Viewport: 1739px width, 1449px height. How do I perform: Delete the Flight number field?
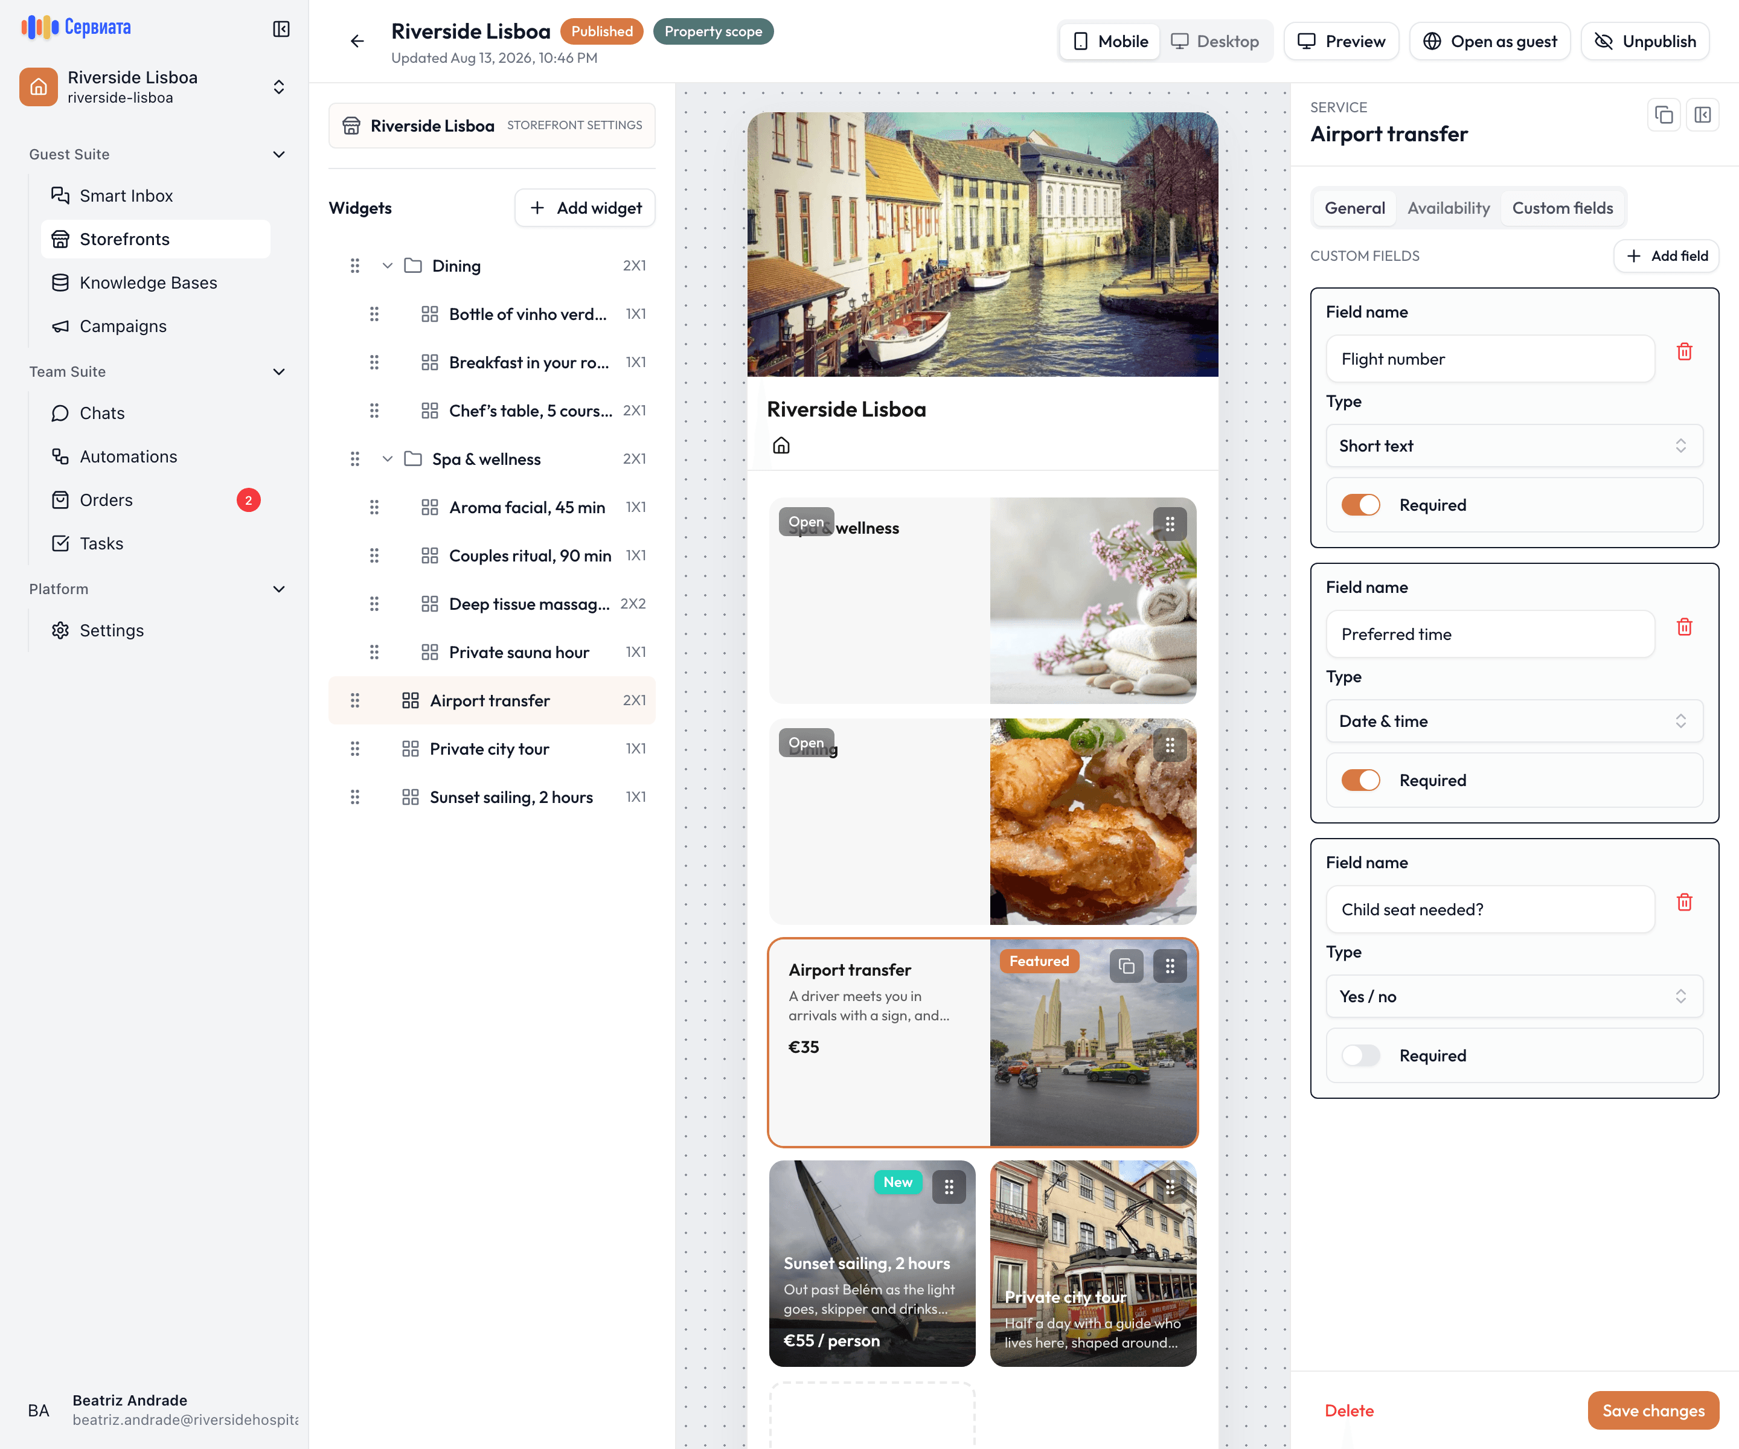1684,352
